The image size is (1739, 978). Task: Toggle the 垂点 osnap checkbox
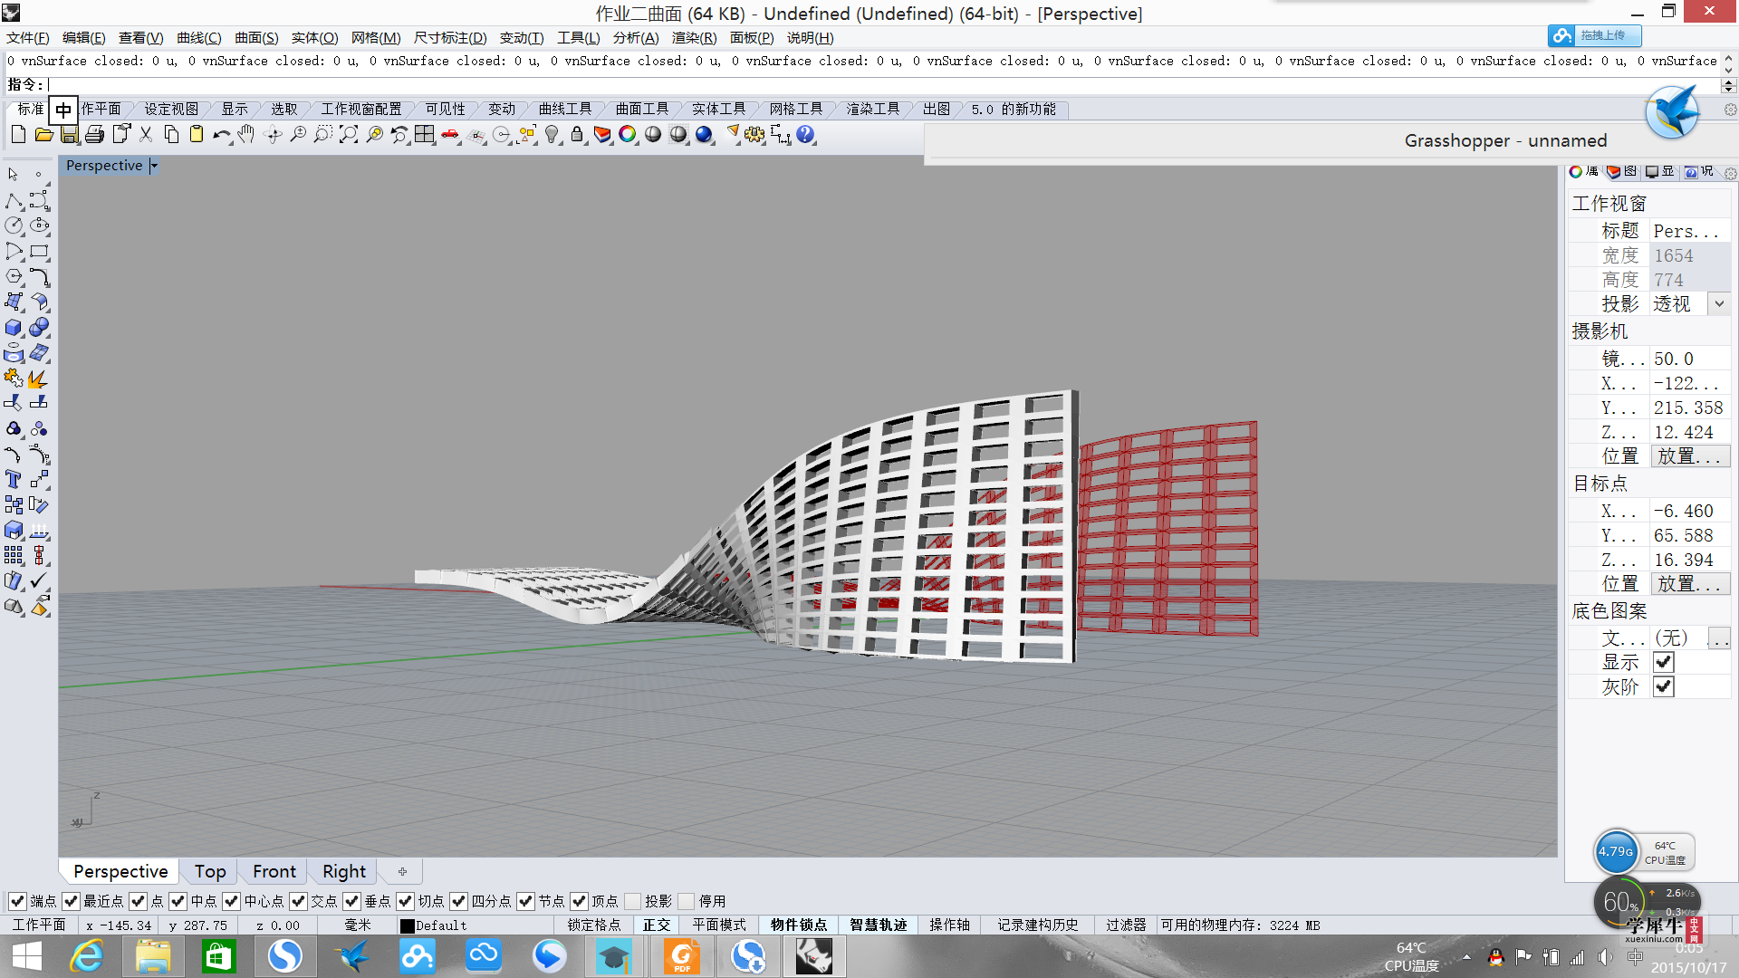coord(351,901)
